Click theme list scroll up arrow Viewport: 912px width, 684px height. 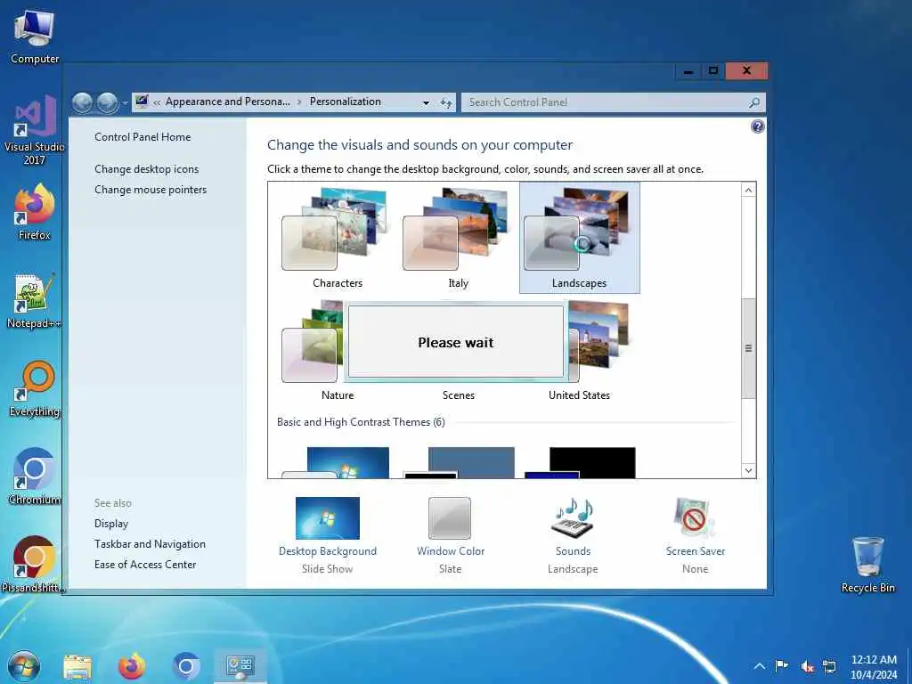(x=748, y=191)
